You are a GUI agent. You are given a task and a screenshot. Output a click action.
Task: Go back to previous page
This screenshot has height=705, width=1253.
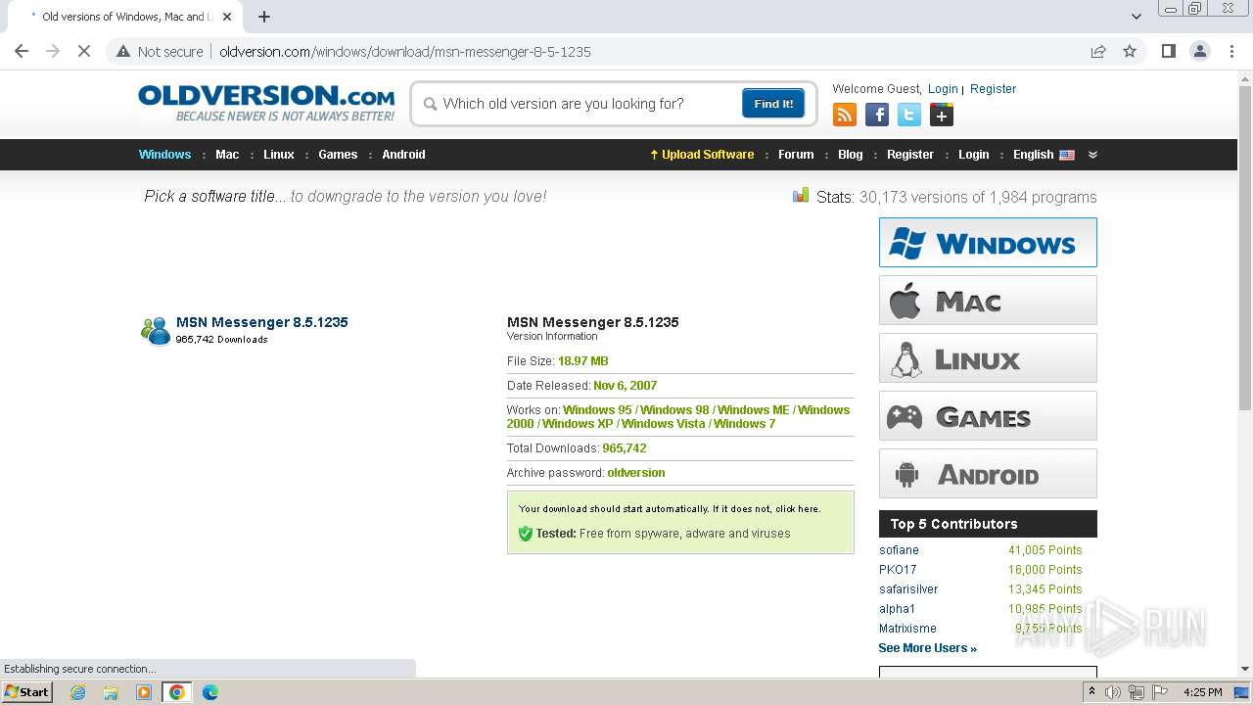point(22,51)
